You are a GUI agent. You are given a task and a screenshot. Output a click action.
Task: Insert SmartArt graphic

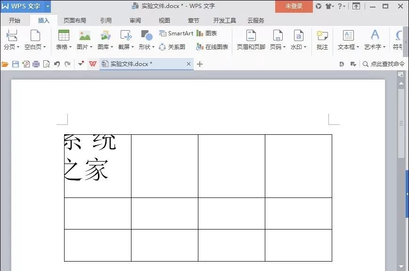click(x=176, y=33)
